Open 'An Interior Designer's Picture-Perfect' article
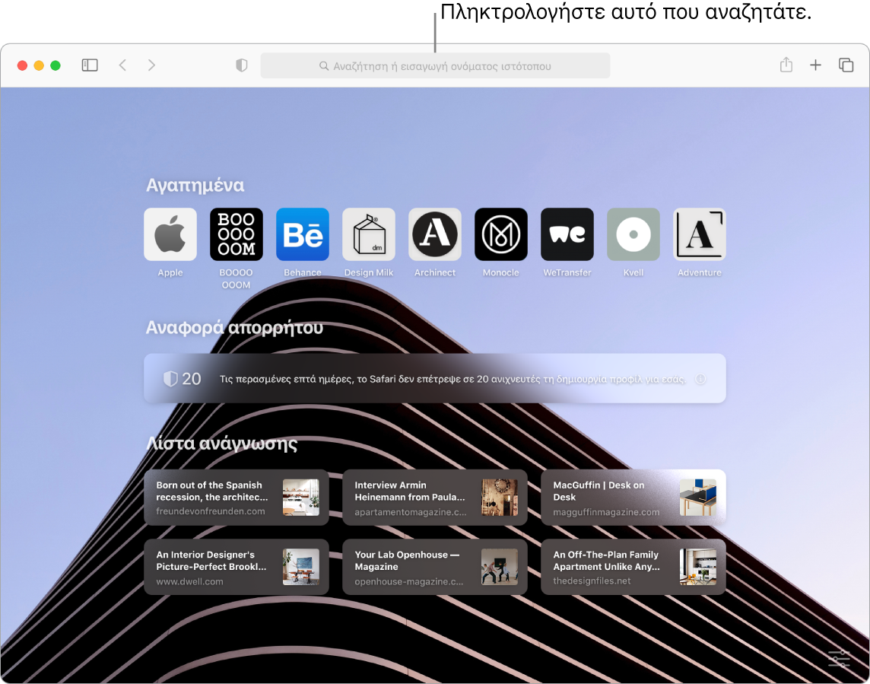Viewport: 870px width, 684px height. click(237, 567)
